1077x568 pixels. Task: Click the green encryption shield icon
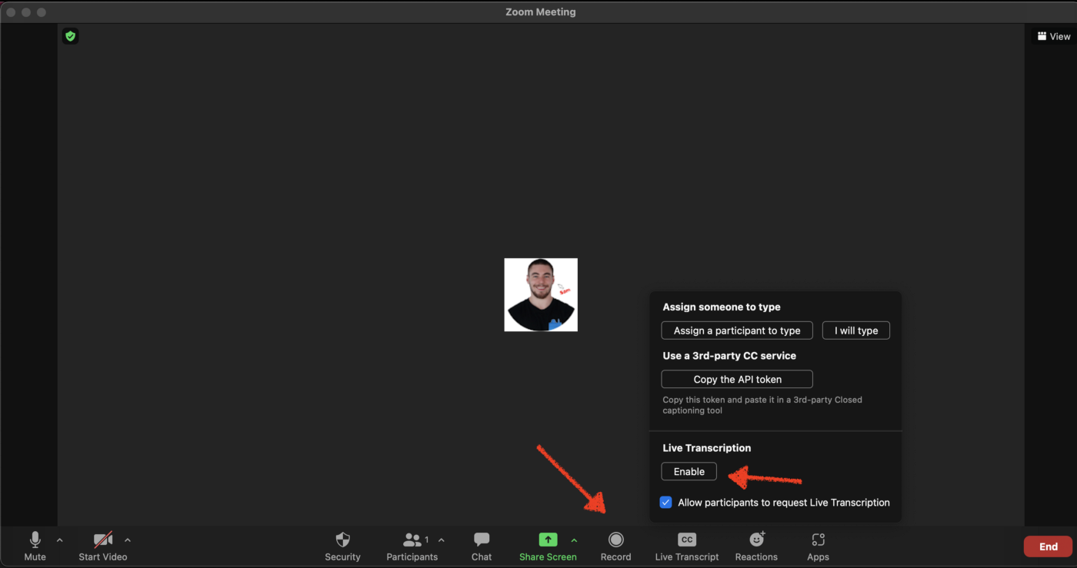pos(71,36)
